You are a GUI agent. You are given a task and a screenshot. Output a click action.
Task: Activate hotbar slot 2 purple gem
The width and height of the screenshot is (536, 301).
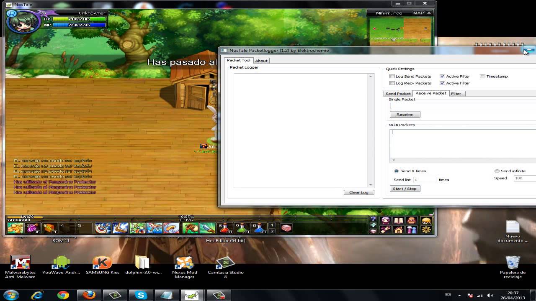coord(32,228)
